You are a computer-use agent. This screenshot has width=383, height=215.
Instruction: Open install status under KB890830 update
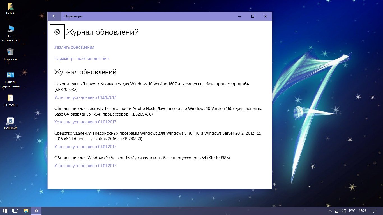pyautogui.click(x=85, y=147)
